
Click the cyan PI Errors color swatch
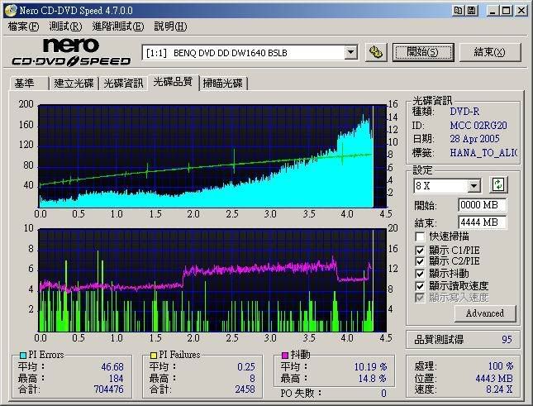23,356
